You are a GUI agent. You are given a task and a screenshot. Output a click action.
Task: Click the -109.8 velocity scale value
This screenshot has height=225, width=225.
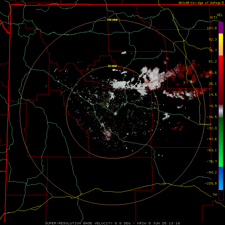pos(211,183)
